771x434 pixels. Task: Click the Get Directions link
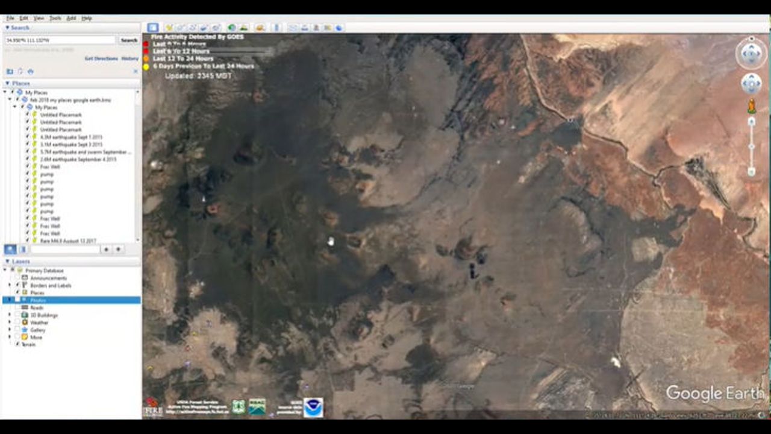pos(101,58)
